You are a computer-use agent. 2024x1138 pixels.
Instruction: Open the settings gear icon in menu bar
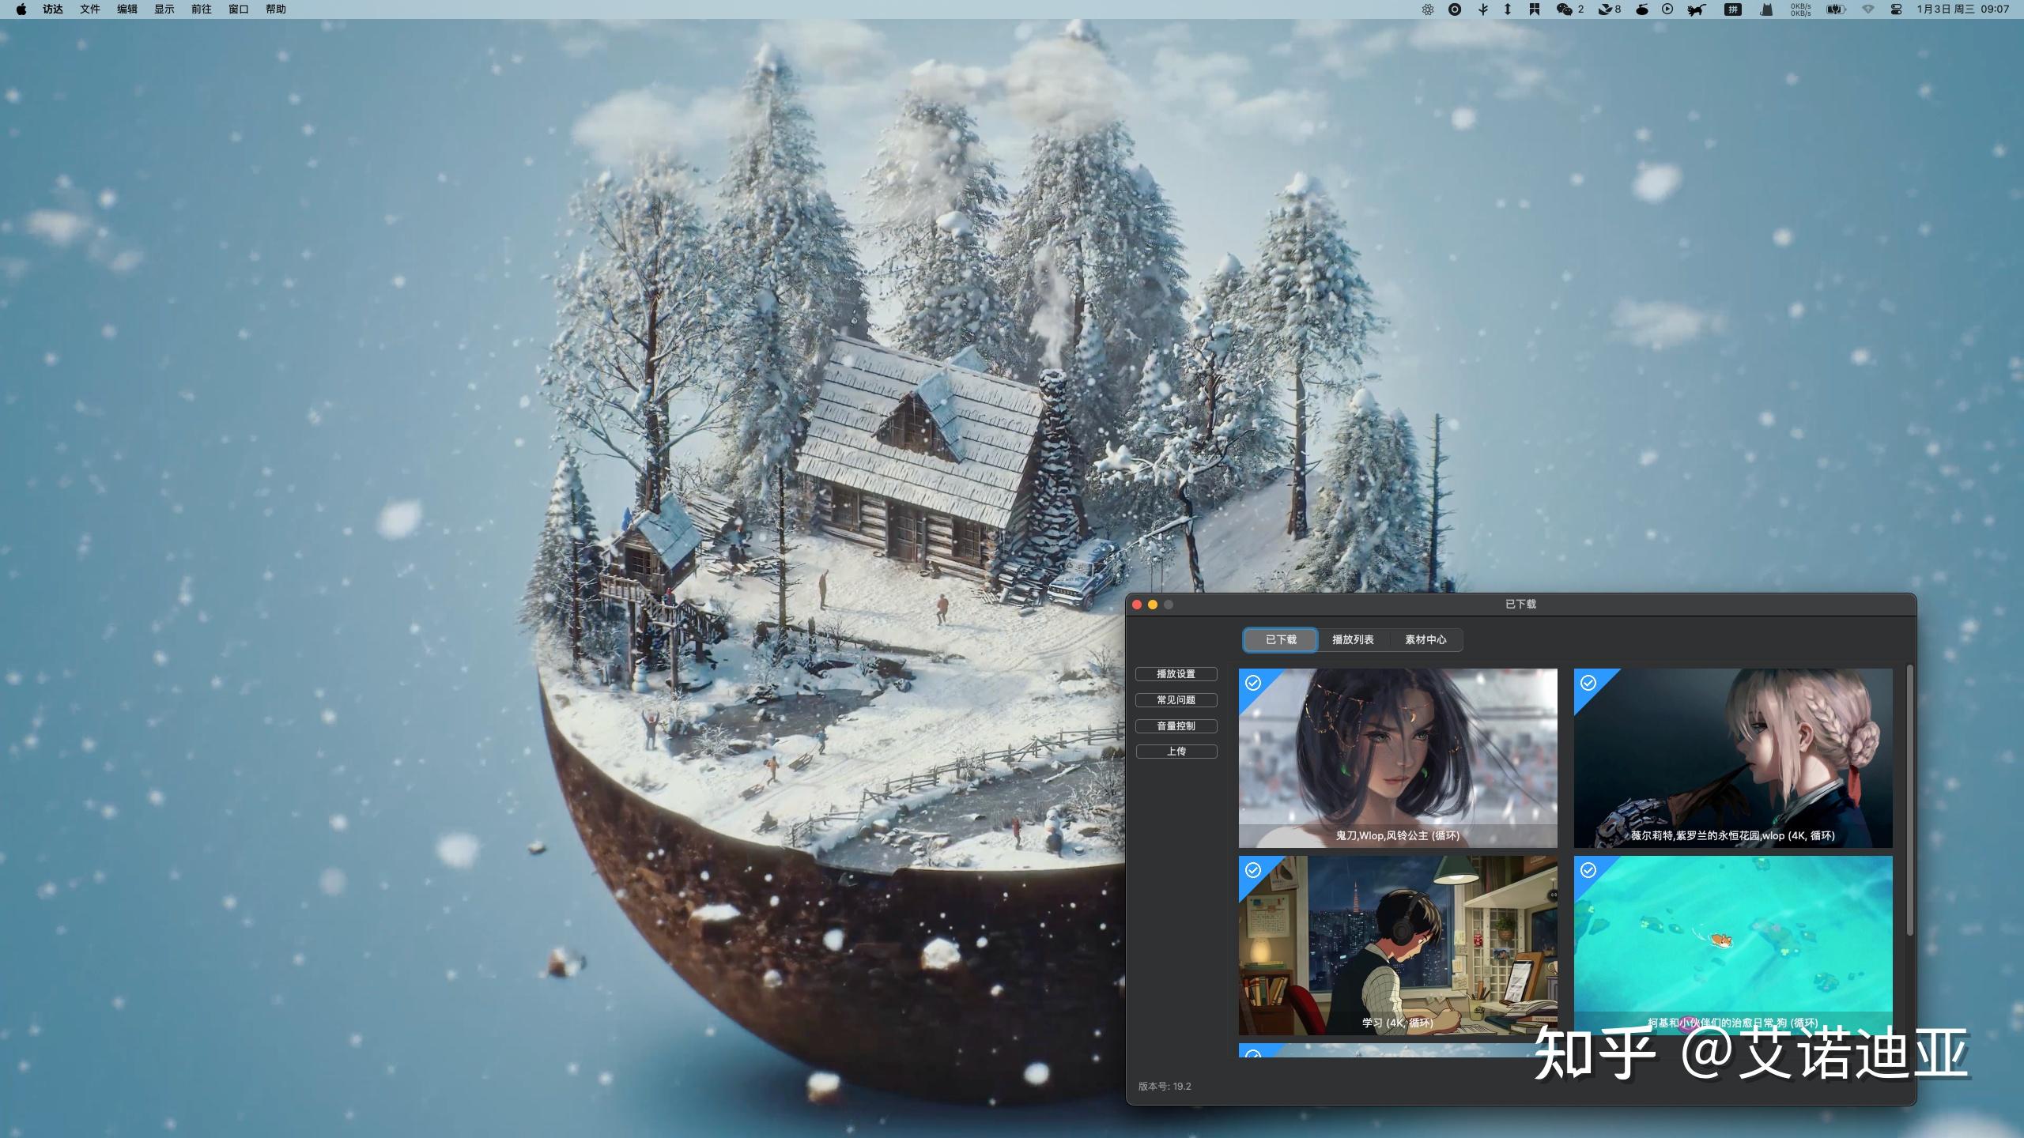point(1429,9)
